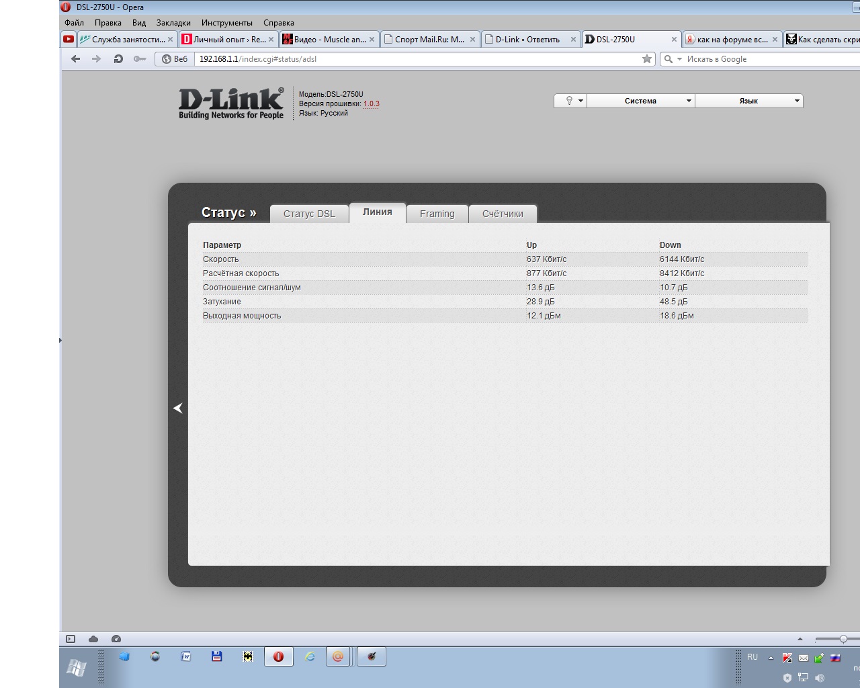Screen dimensions: 860x688
Task: Click the Windows Start button
Action: click(76, 667)
